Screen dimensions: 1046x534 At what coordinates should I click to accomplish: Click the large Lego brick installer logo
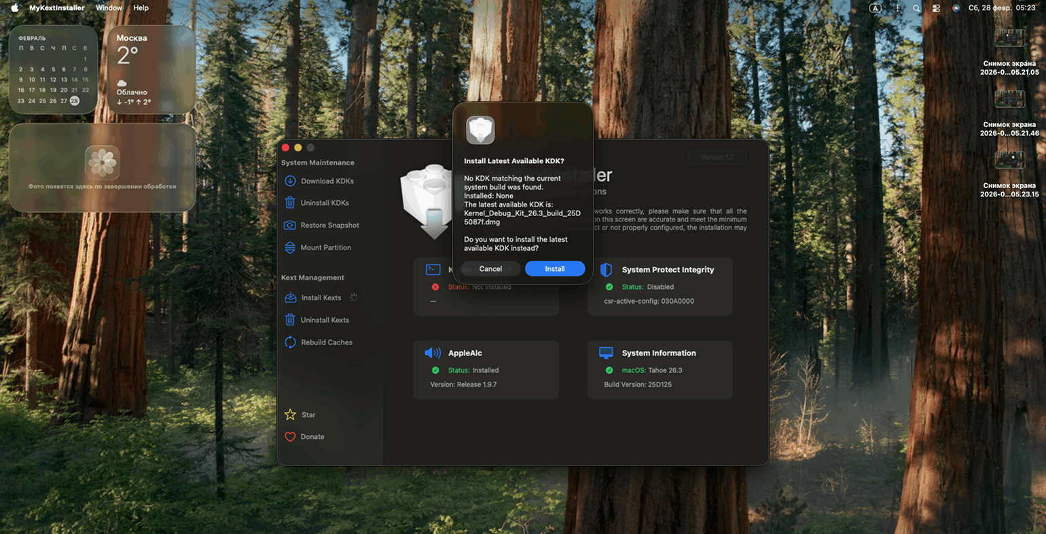(x=427, y=202)
